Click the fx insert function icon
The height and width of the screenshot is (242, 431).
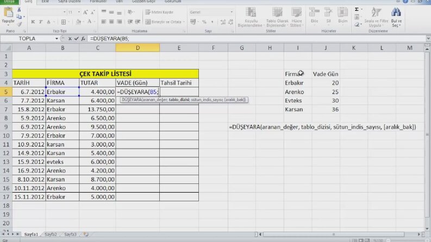pyautogui.click(x=83, y=39)
